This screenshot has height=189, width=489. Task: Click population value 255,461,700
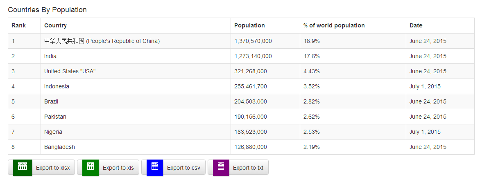pos(250,87)
